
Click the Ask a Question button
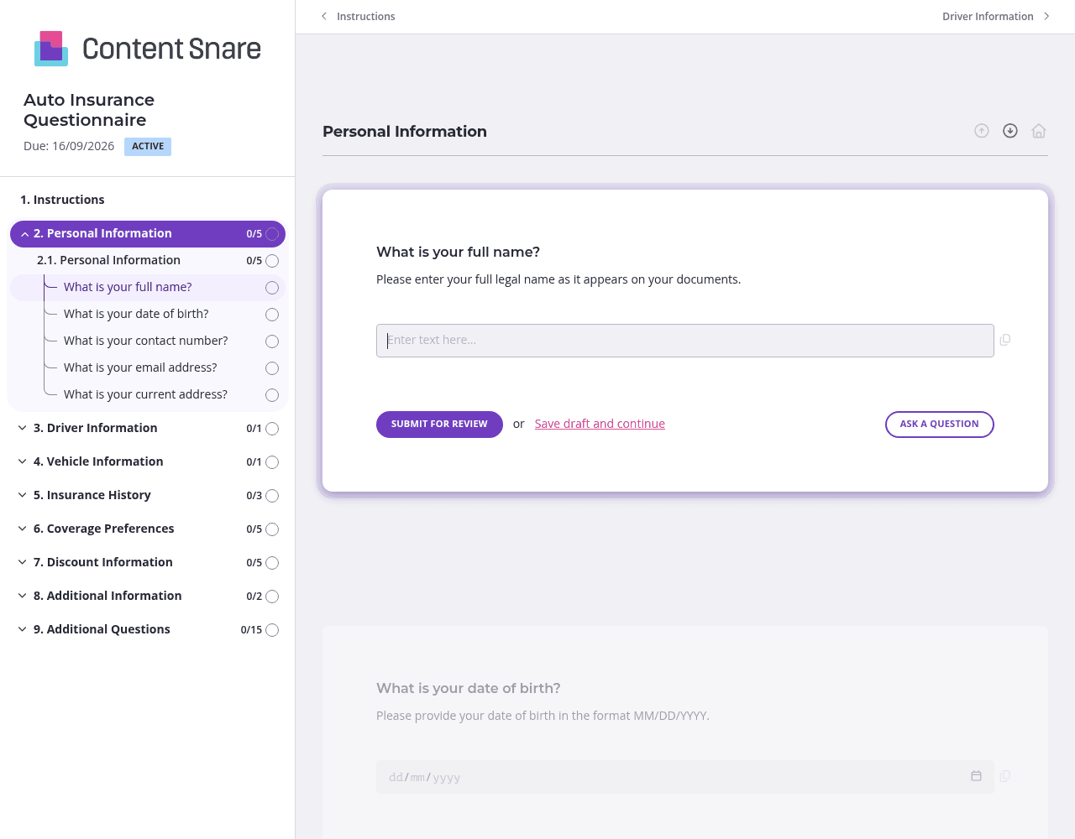coord(939,425)
